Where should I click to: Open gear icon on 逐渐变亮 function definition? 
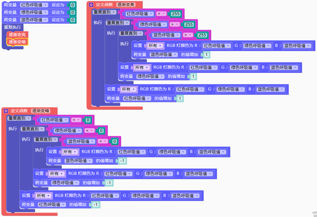click(91, 5)
